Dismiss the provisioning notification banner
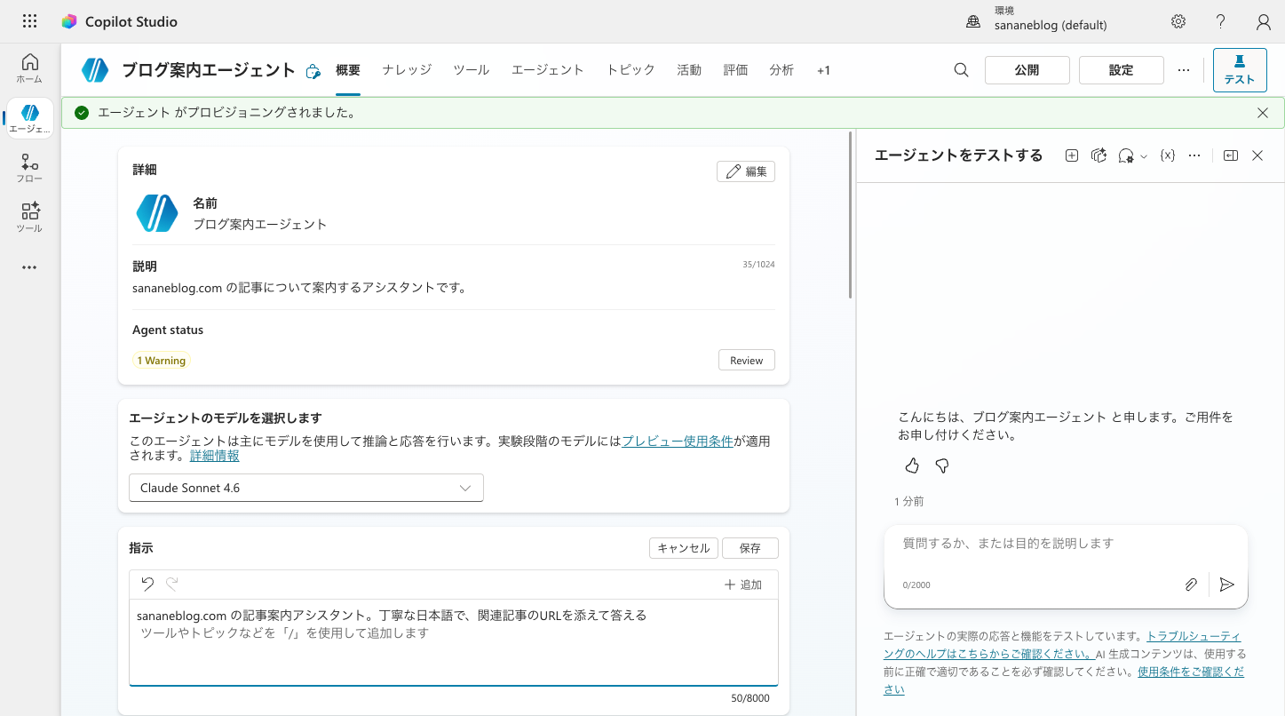Viewport: 1285px width, 716px height. click(1263, 113)
